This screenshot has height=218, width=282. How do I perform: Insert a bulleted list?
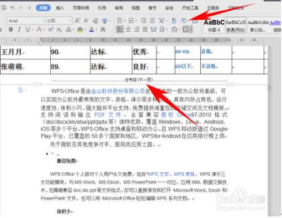click(x=120, y=20)
